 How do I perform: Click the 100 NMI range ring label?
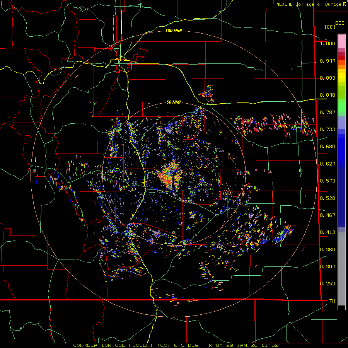[x=174, y=31]
